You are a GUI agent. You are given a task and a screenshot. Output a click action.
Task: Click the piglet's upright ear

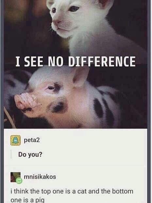tap(80, 76)
